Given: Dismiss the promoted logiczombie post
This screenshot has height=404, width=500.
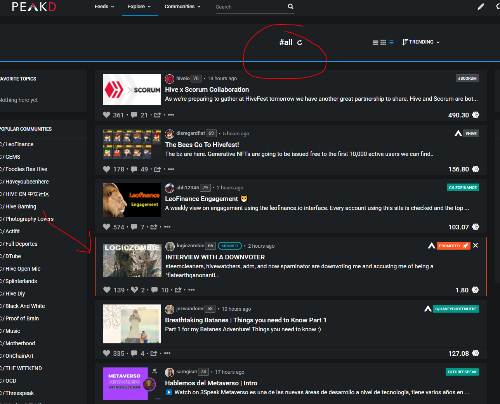Looking at the screenshot, I should click(476, 245).
